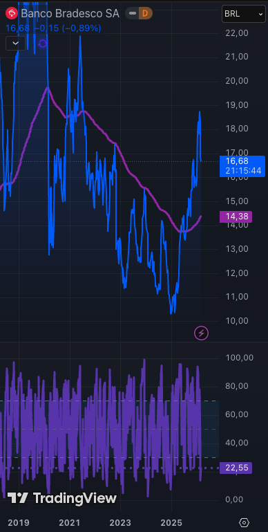Image resolution: width=268 pixels, height=532 pixels.
Task: Click the 21:15:44 countdown timer label
Action: click(243, 171)
